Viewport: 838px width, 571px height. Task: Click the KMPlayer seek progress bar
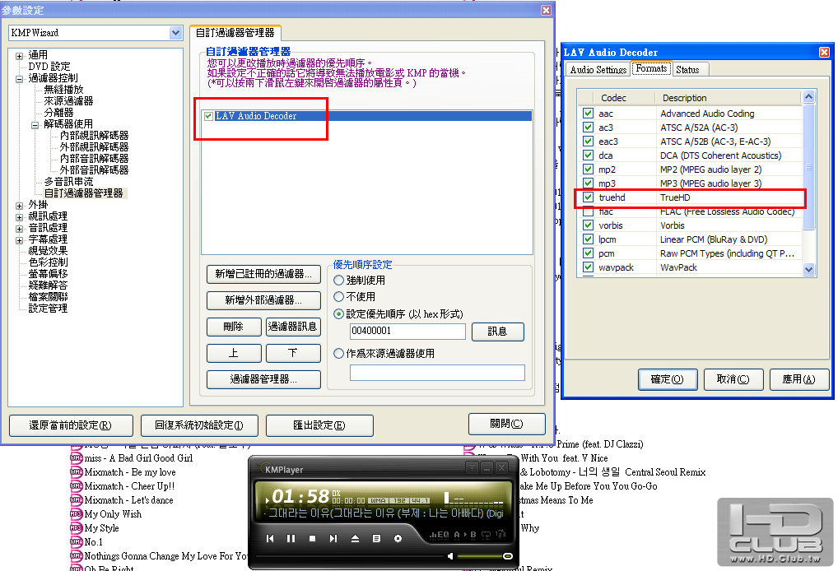[x=350, y=556]
